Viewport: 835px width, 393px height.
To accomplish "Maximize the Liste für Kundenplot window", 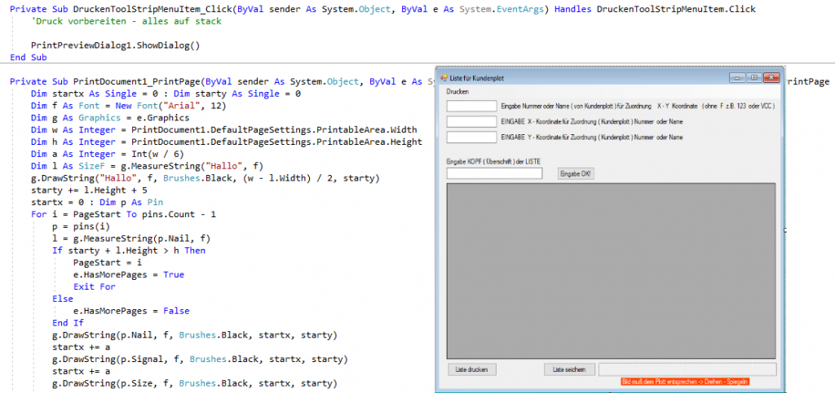I will coord(753,78).
